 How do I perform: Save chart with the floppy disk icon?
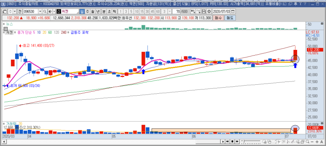click(x=204, y=11)
